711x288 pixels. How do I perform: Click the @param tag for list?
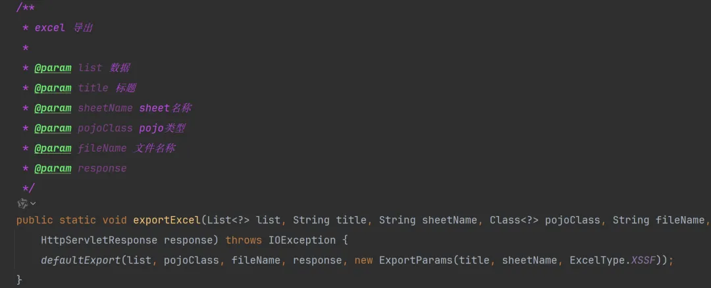[x=53, y=68]
